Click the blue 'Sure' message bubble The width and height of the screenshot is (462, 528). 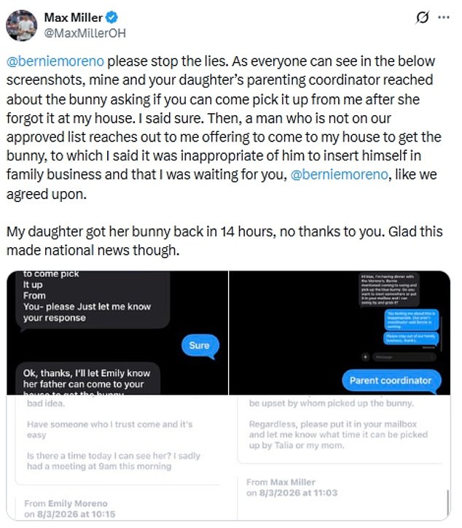coord(200,346)
